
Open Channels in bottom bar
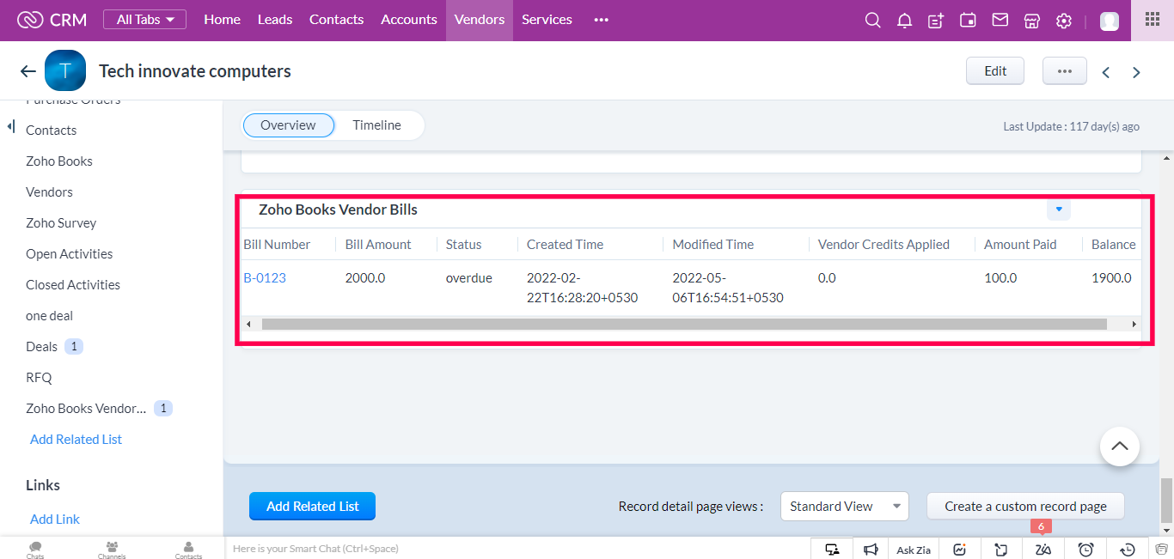tap(112, 550)
